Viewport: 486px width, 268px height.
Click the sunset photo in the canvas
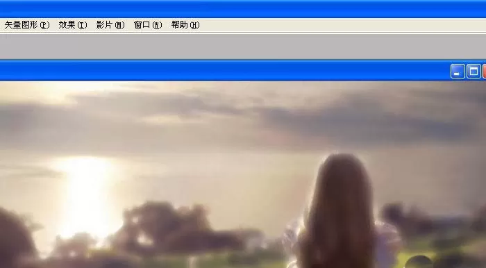point(243,174)
